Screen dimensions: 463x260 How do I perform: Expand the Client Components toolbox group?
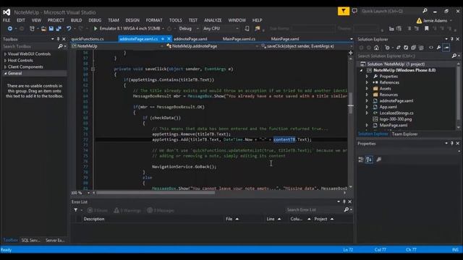click(x=5, y=67)
